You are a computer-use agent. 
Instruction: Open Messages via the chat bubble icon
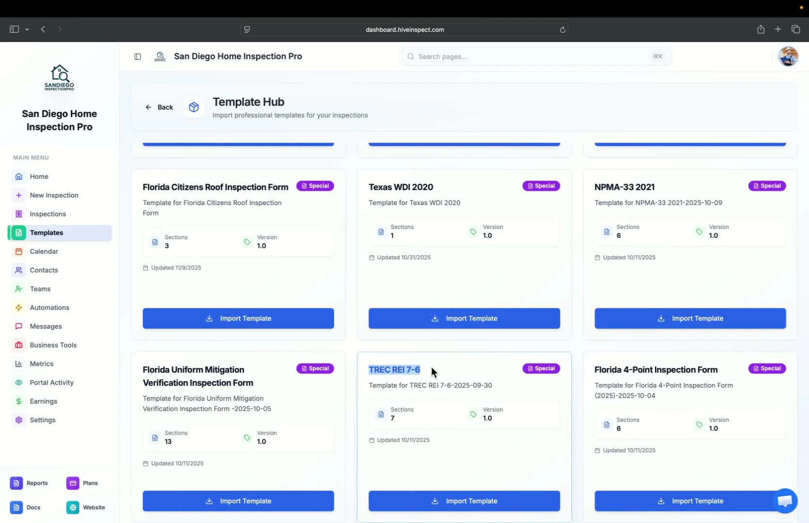point(18,326)
